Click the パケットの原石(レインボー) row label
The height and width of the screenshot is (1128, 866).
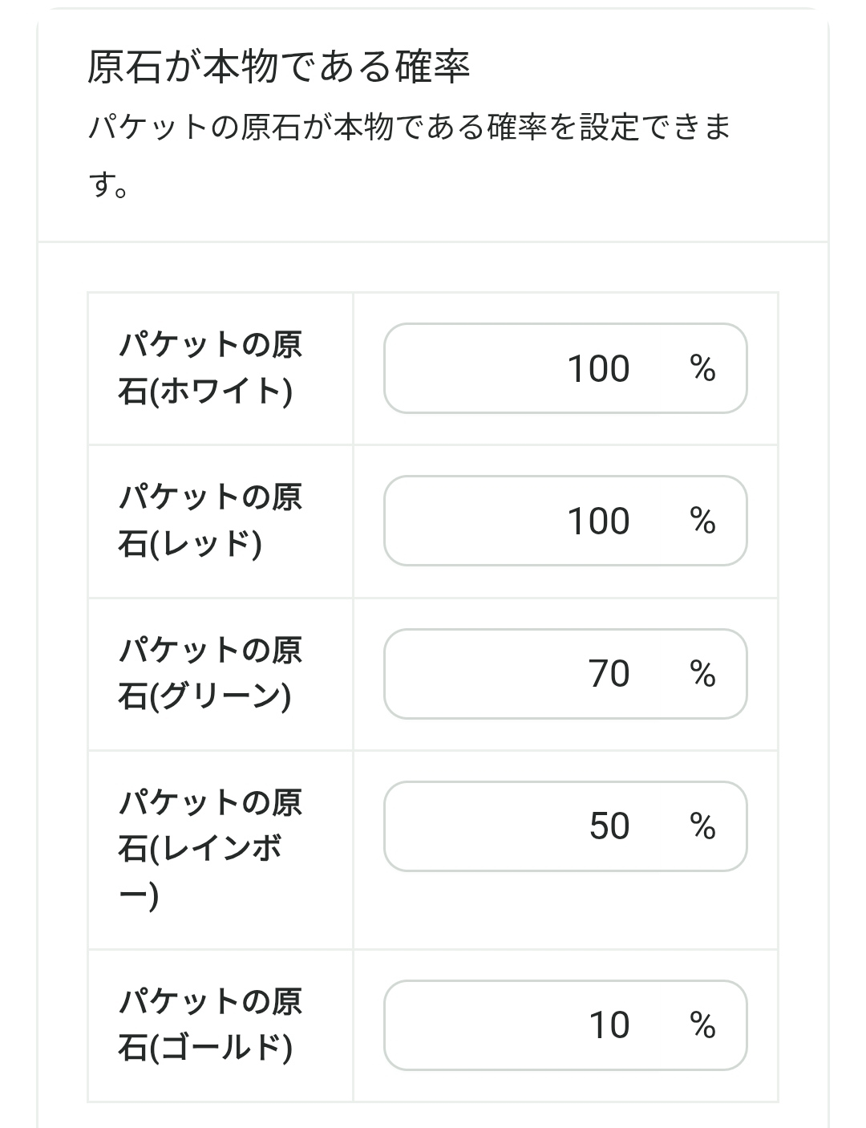pyautogui.click(x=210, y=849)
